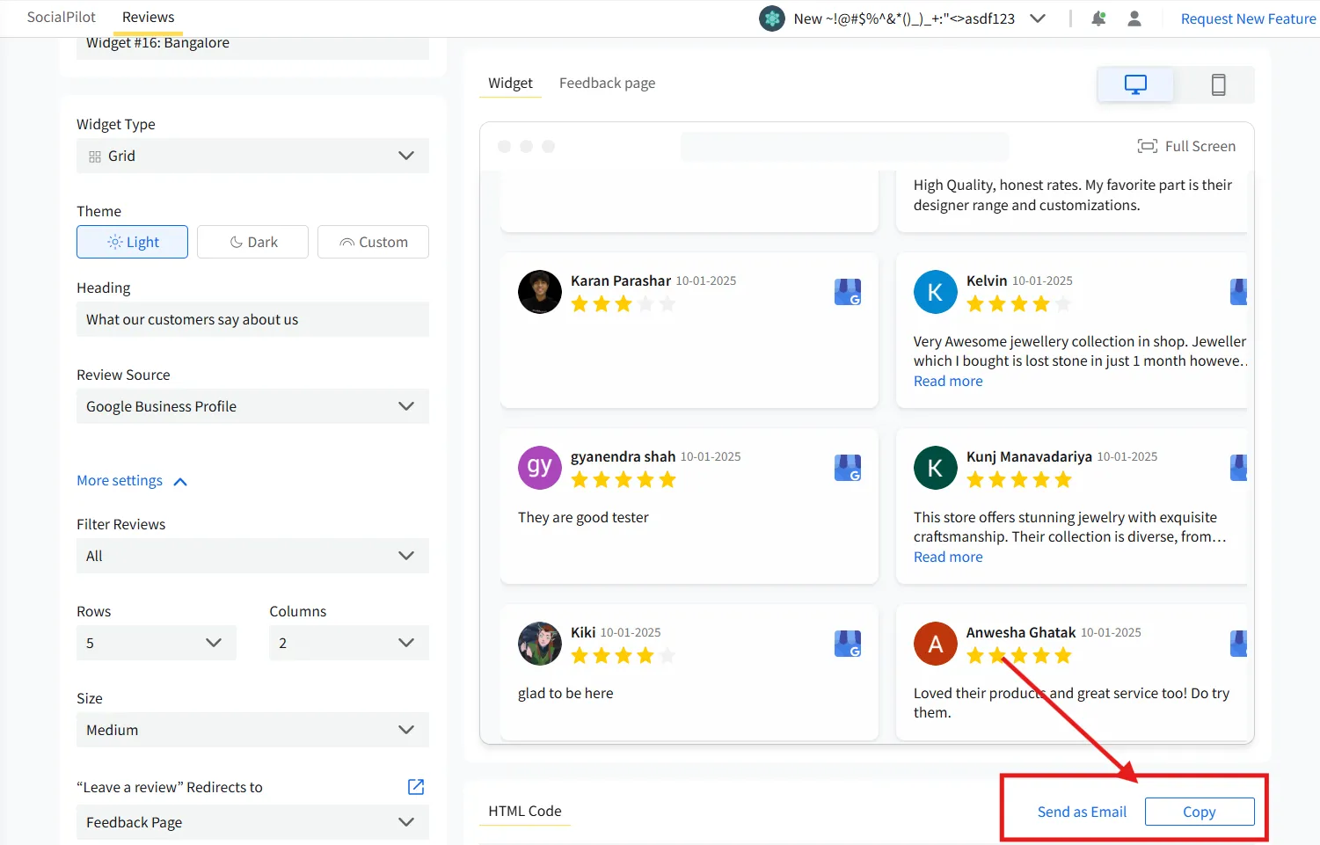The width and height of the screenshot is (1320, 845).
Task: Switch preview to desktop view
Action: 1134,84
